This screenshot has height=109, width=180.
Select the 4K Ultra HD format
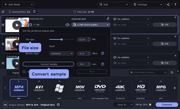pos(120,88)
